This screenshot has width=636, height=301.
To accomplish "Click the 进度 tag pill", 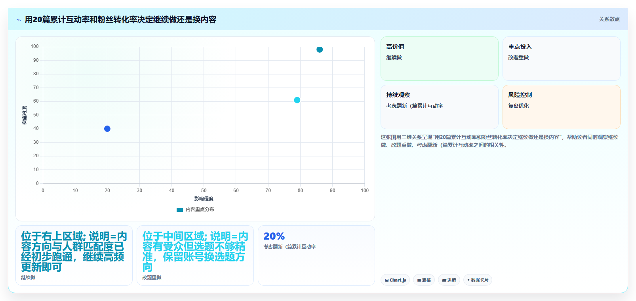I will (449, 280).
